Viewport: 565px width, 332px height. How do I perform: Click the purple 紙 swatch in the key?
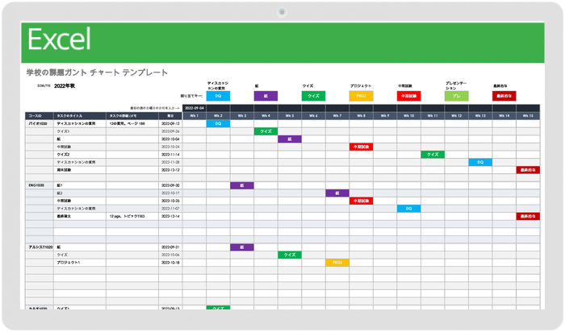[266, 96]
